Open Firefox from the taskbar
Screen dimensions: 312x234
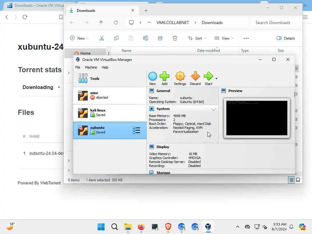point(141,227)
